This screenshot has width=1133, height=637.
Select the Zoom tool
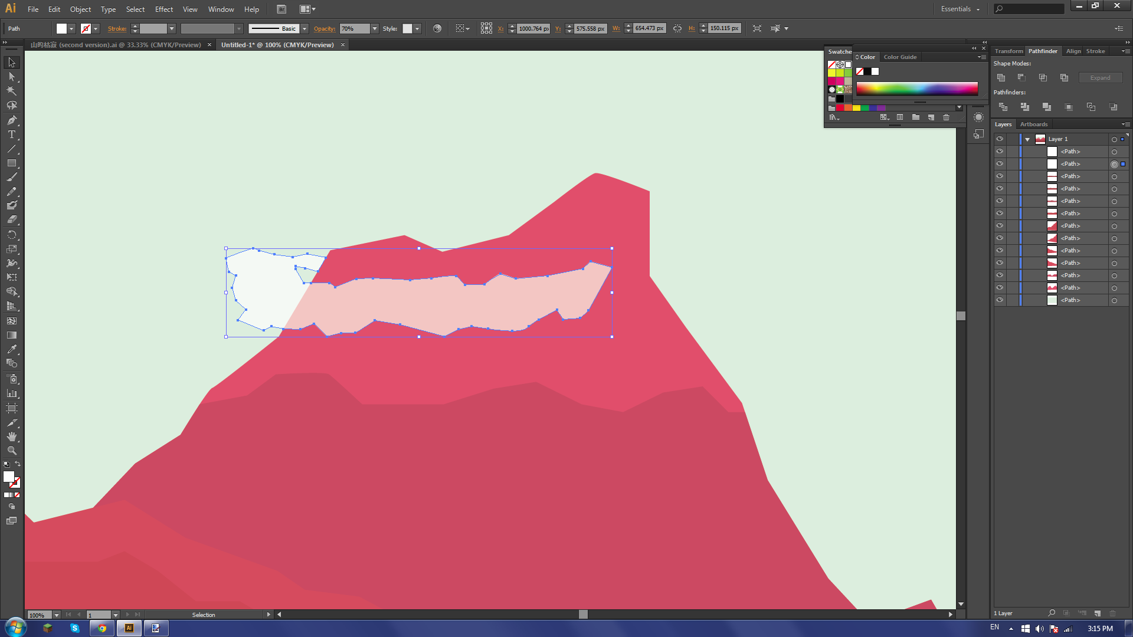12,451
